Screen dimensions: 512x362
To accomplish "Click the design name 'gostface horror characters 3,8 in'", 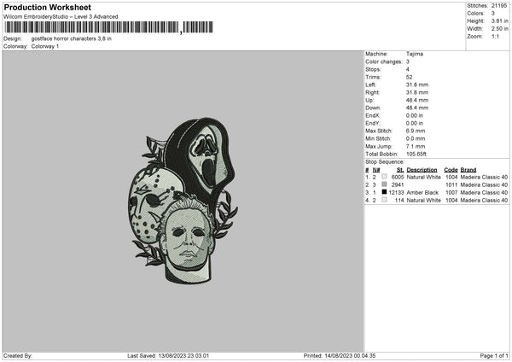I will pos(71,38).
